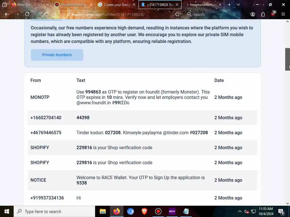This screenshot has height=217, width=290.
Task: Close the Screen Recording tab
Action: click(x=91, y=5)
